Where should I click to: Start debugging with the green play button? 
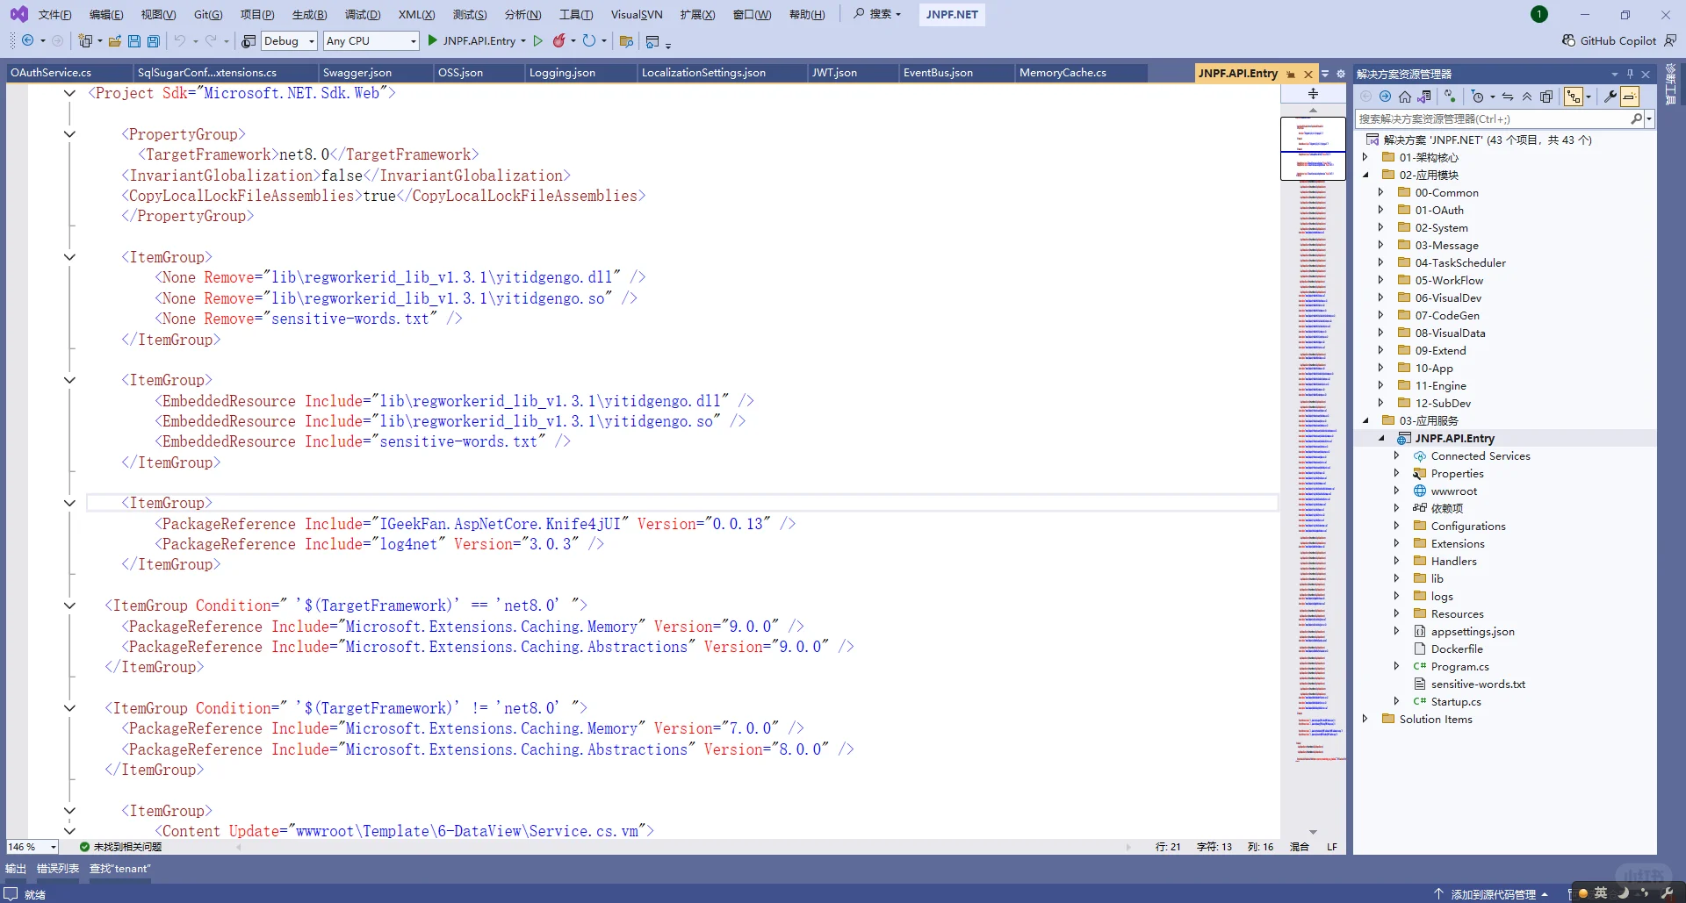[x=432, y=40]
